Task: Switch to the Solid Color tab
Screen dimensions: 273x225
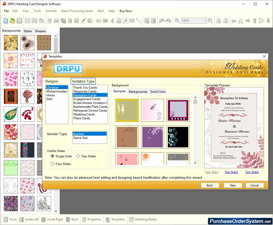Action: [158, 91]
